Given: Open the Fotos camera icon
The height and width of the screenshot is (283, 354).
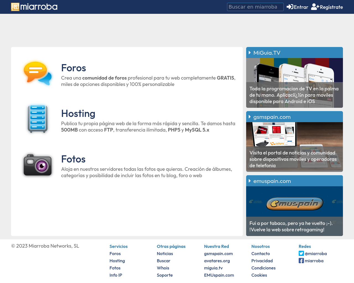Looking at the screenshot, I should point(38,165).
